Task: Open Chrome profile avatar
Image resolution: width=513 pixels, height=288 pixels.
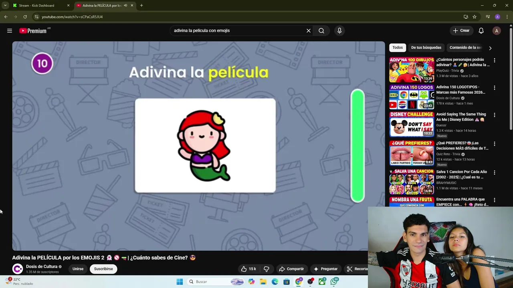Action: click(497, 17)
